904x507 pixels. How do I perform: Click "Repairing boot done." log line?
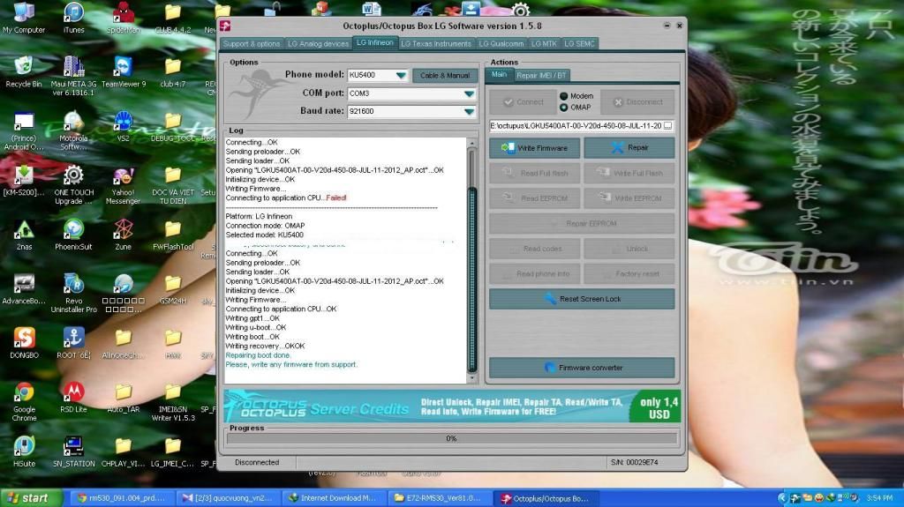(x=258, y=355)
